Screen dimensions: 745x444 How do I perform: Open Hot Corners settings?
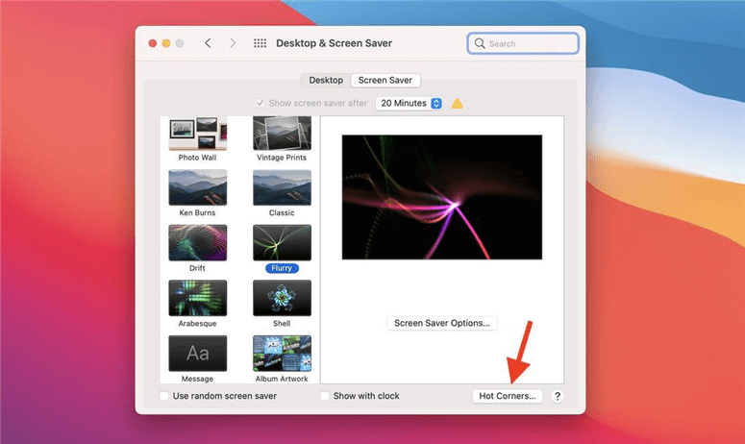pos(507,396)
